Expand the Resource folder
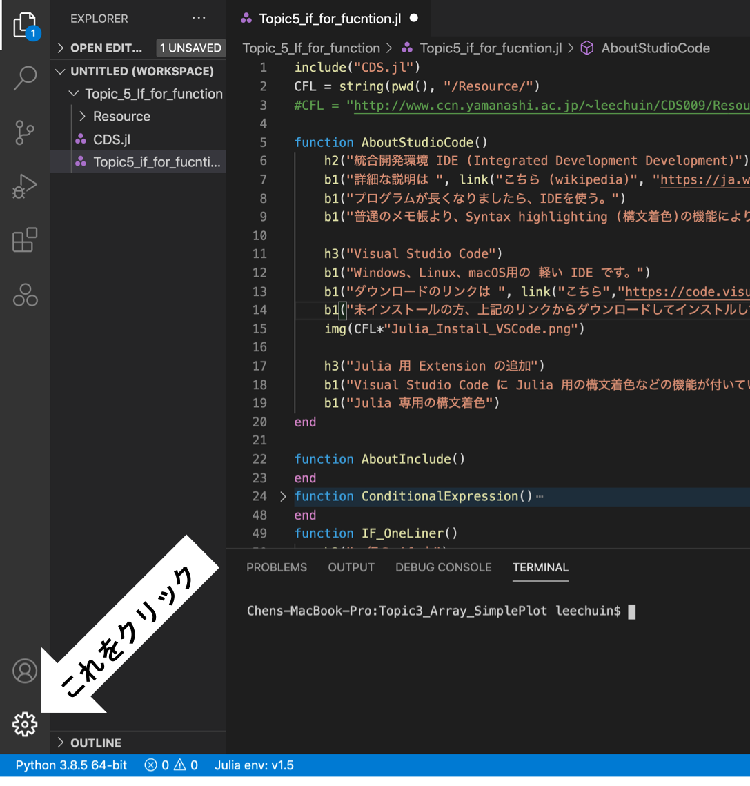 [x=83, y=117]
